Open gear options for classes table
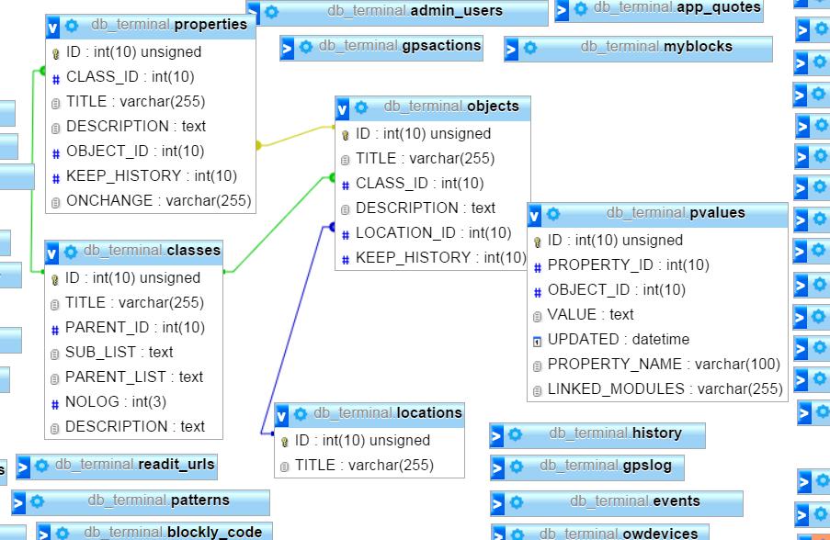This screenshot has height=540, width=830. 71,252
